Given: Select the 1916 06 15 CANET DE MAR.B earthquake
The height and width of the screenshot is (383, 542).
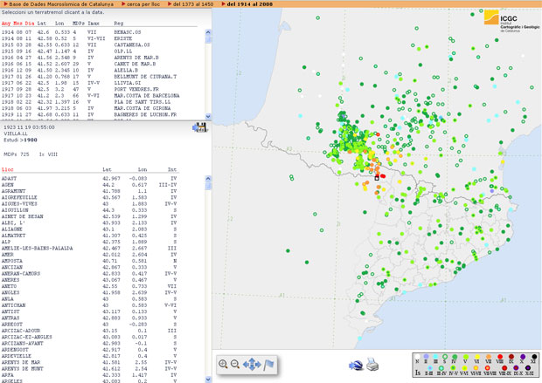Looking at the screenshot, I should (79, 64).
